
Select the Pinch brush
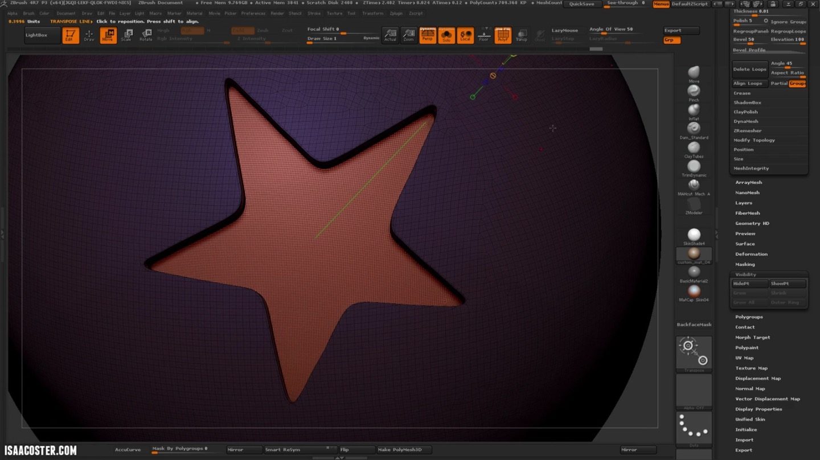(x=694, y=93)
